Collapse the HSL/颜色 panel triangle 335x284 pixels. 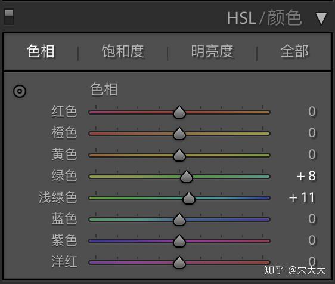tap(321, 18)
